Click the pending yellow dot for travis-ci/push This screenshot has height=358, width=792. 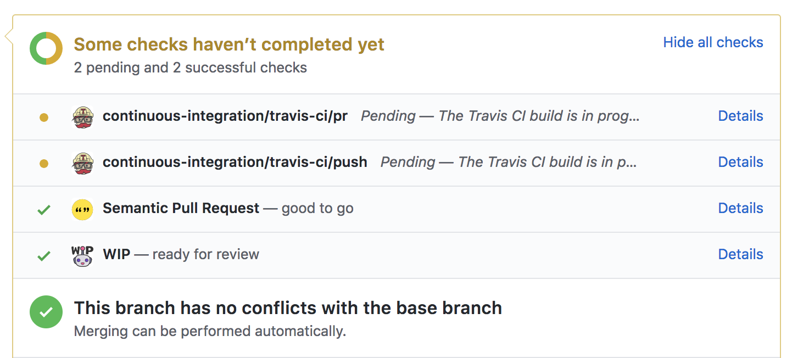coord(44,163)
